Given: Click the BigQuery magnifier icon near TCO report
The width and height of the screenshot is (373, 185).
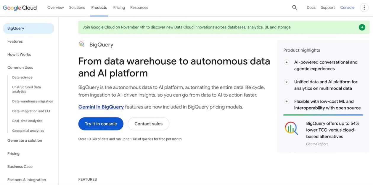Looking at the screenshot, I should click(291, 128).
